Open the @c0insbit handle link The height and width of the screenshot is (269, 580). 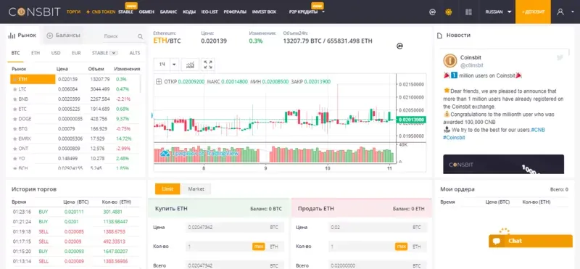coord(472,65)
